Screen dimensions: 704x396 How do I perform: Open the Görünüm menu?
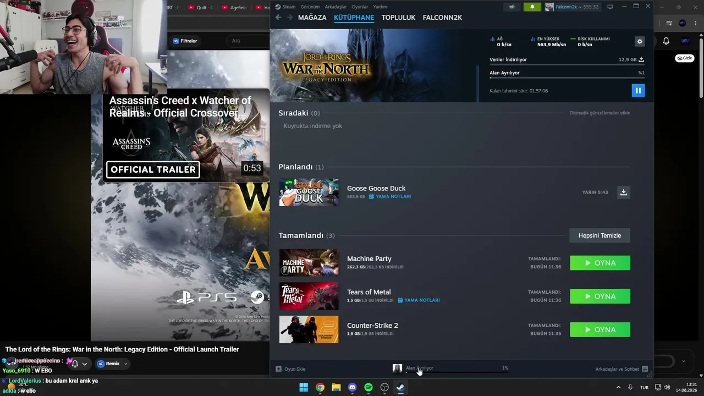(310, 7)
